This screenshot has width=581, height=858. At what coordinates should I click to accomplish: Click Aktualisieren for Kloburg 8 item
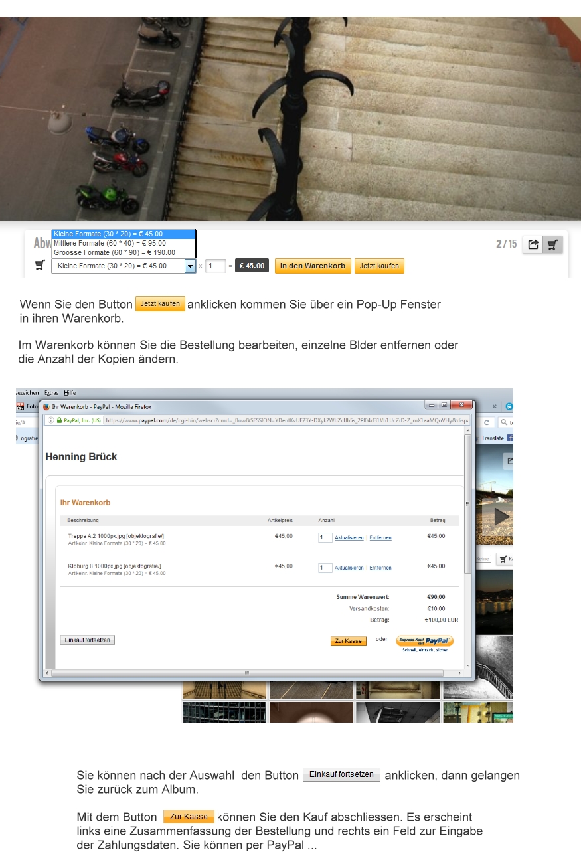(349, 568)
